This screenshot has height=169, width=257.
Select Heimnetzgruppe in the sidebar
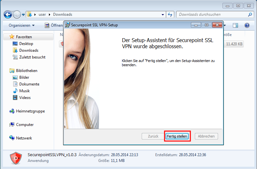[31, 111]
